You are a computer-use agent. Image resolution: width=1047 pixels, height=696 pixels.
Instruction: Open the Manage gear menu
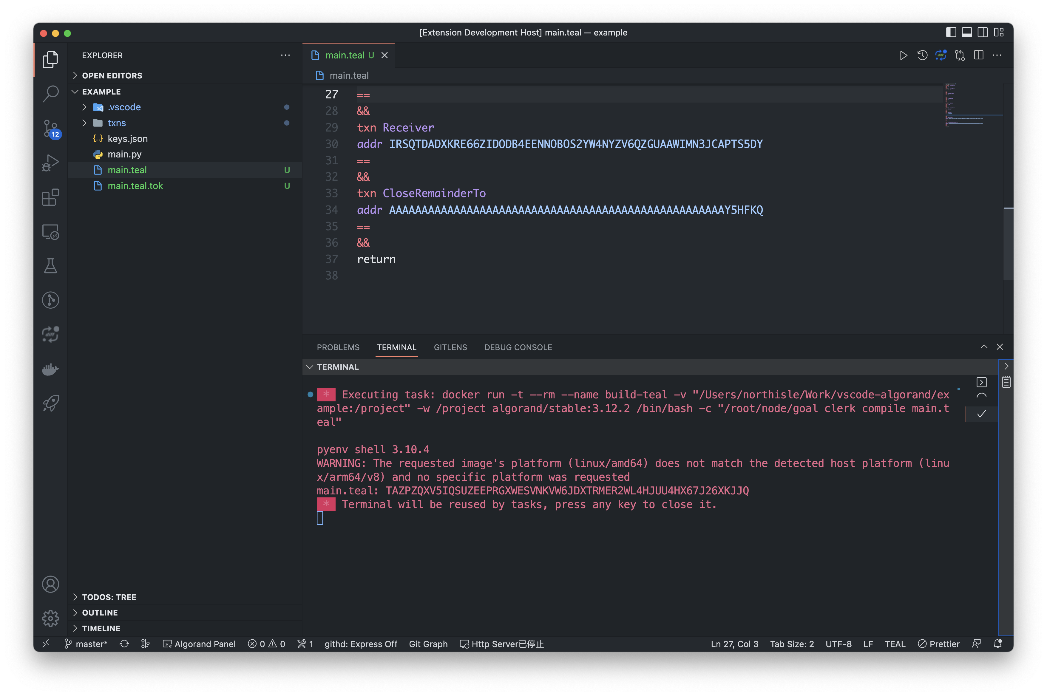tap(50, 618)
